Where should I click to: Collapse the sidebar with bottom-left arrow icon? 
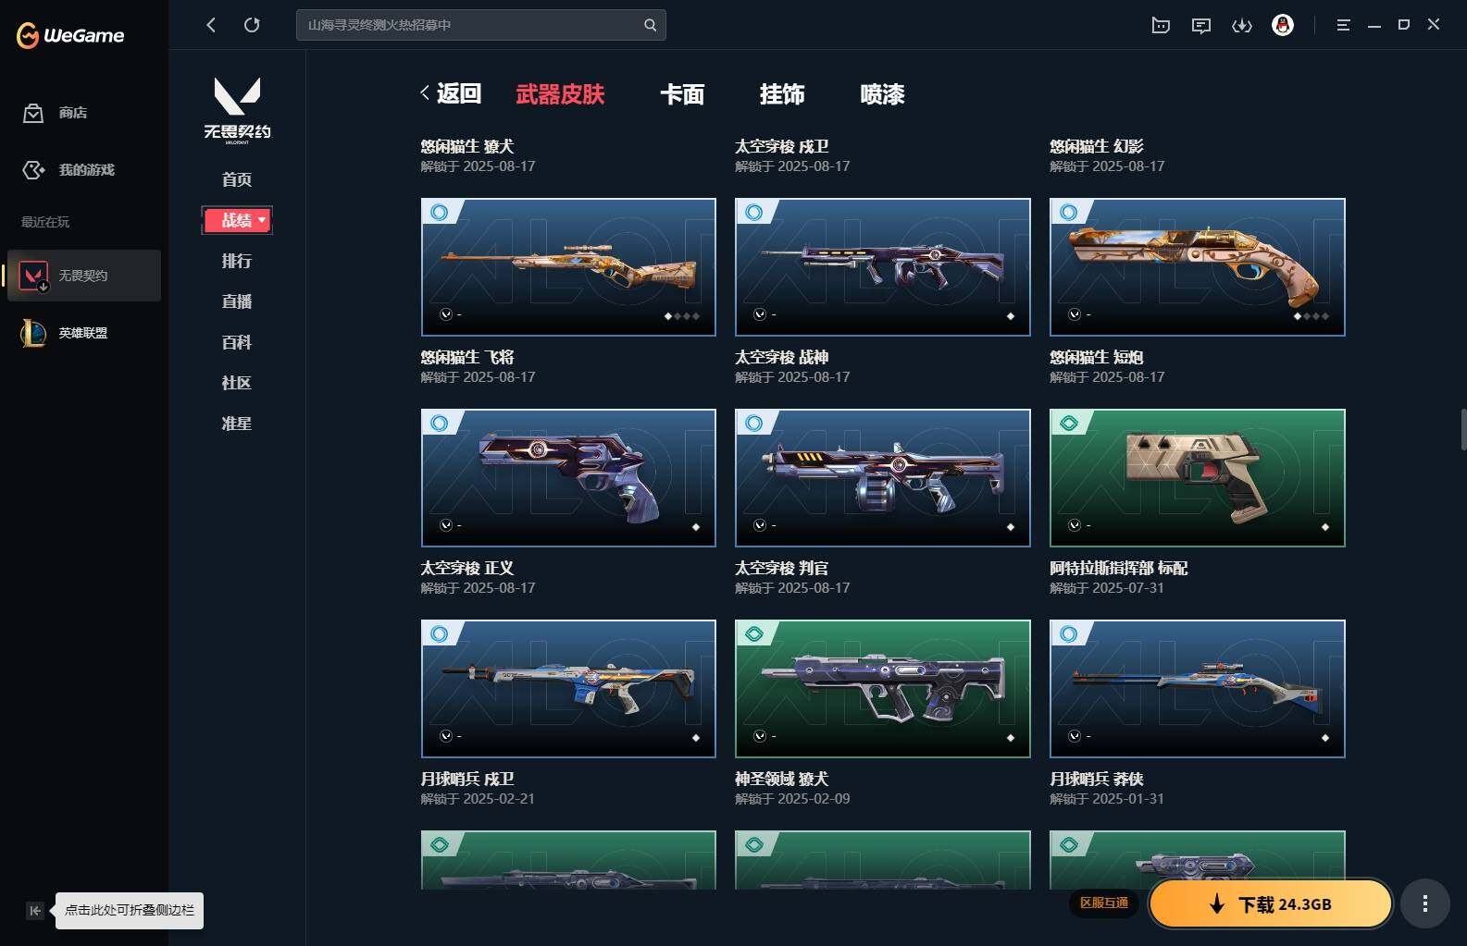coord(34,911)
